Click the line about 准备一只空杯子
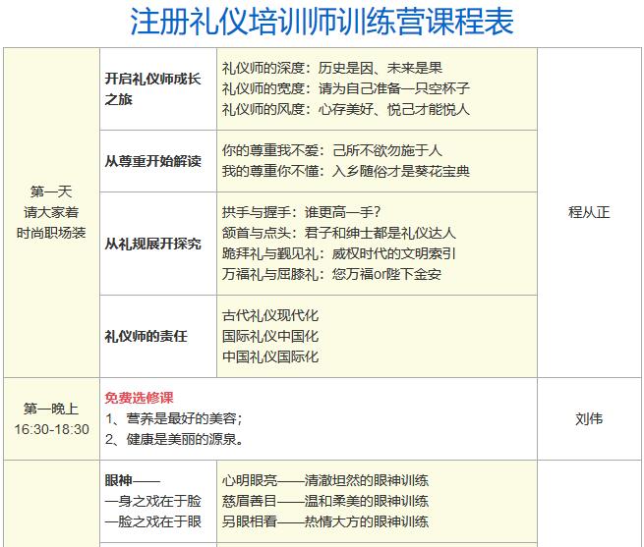The height and width of the screenshot is (547, 644). [346, 88]
